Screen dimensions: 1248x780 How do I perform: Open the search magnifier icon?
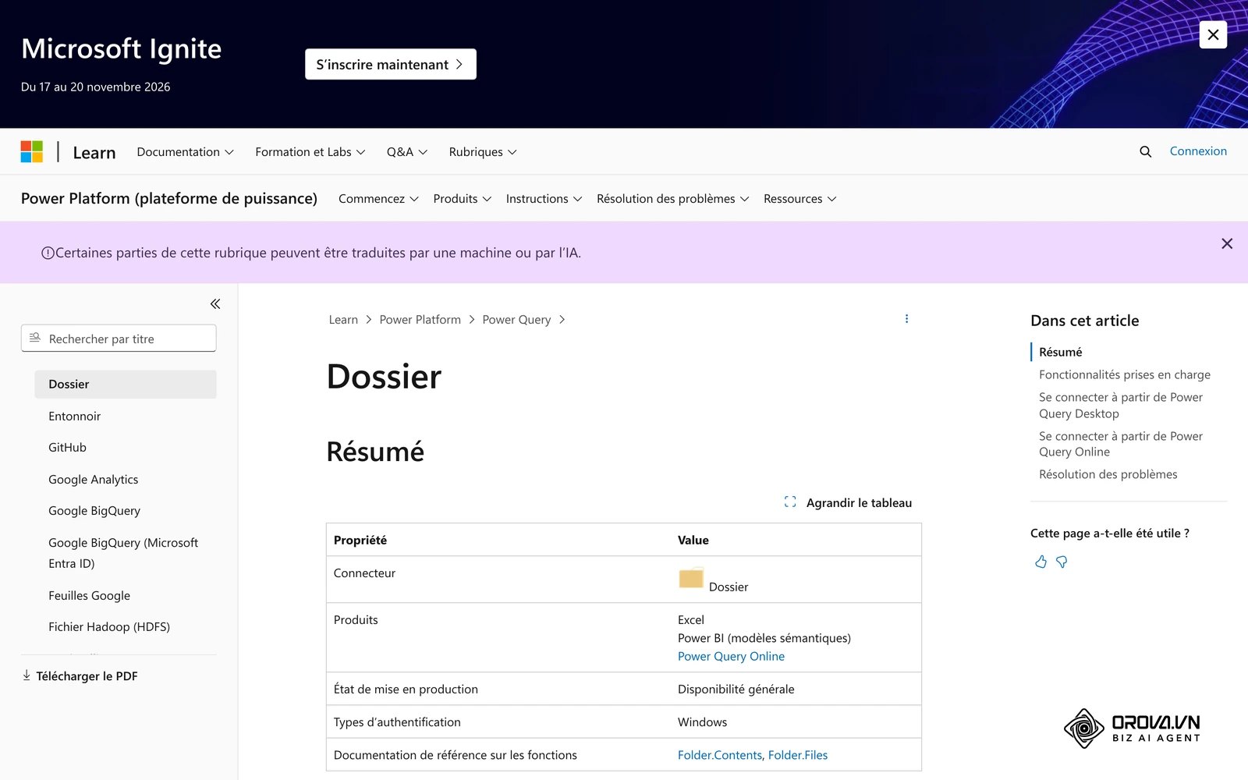1145,151
